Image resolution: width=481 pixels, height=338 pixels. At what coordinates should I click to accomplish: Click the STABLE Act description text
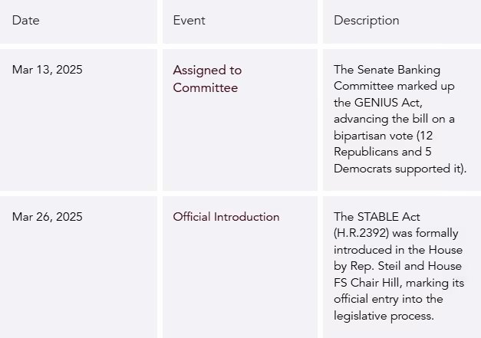[399, 266]
